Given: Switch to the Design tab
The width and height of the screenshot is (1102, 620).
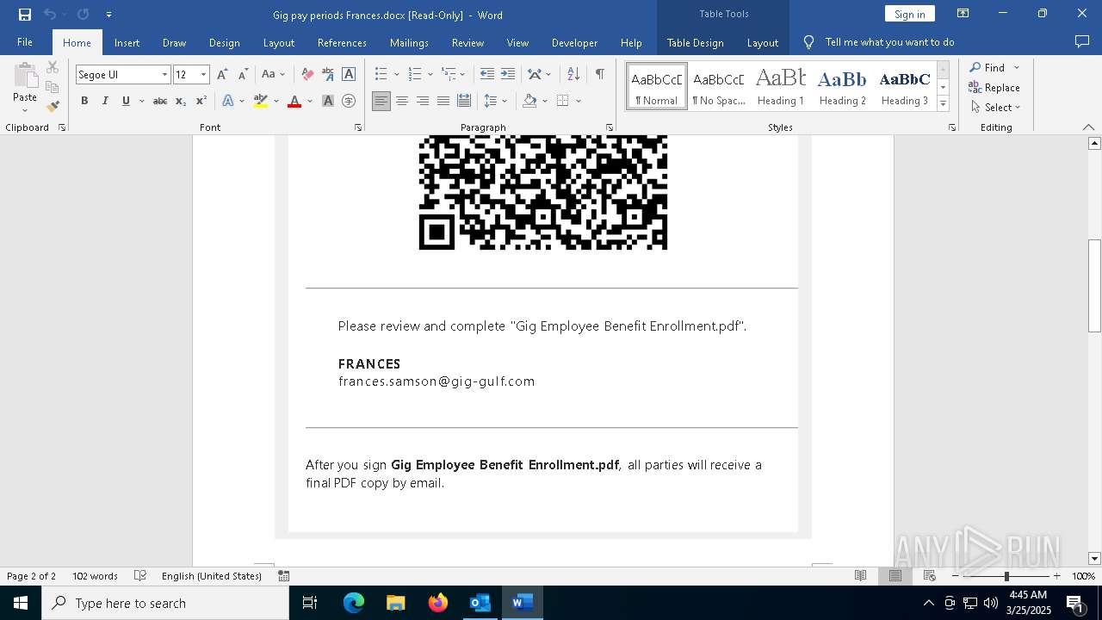Looking at the screenshot, I should [224, 42].
